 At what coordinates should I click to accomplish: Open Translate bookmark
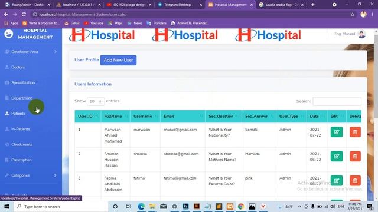tap(157, 23)
